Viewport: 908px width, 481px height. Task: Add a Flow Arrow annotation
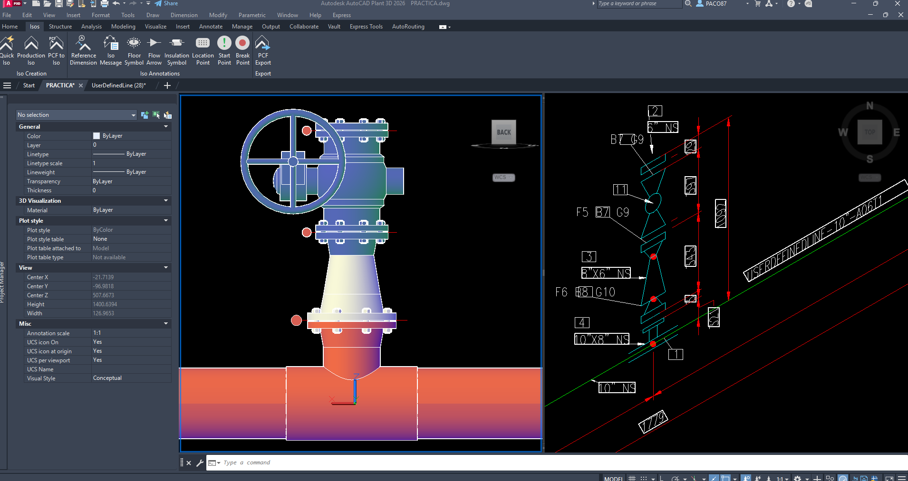154,50
